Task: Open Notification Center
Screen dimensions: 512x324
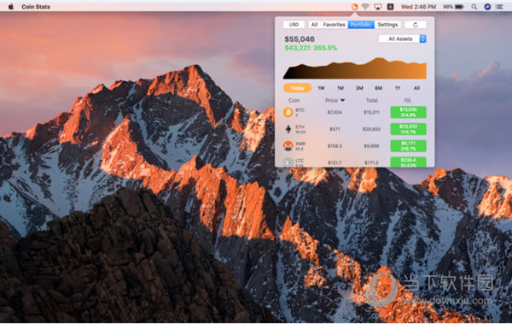Action: [499, 7]
